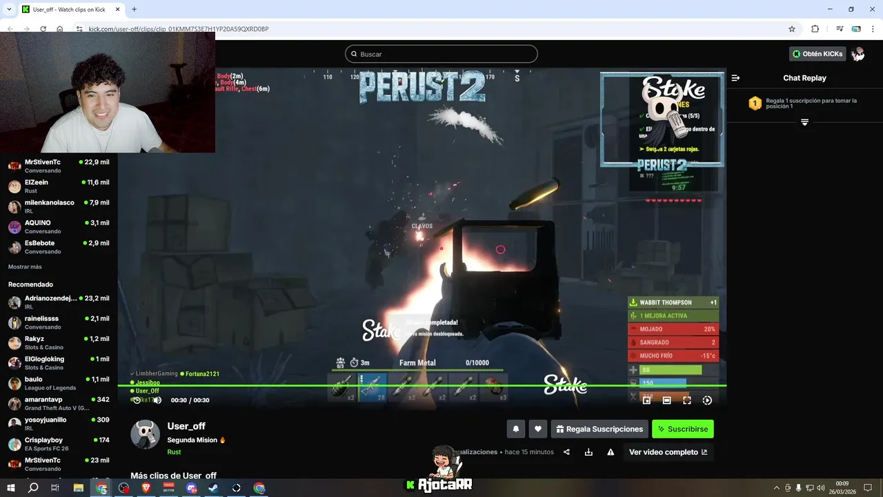Open Windows search in taskbar
Screen dimensions: 883x497
(33, 488)
